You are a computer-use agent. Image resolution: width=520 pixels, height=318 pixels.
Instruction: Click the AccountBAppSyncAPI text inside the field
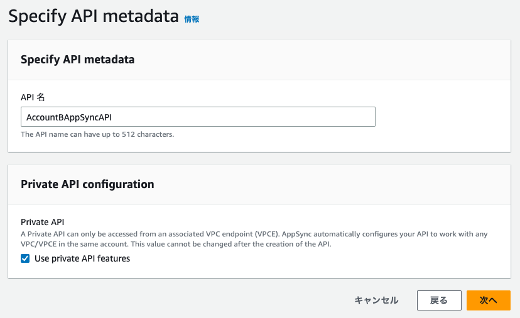click(x=69, y=117)
